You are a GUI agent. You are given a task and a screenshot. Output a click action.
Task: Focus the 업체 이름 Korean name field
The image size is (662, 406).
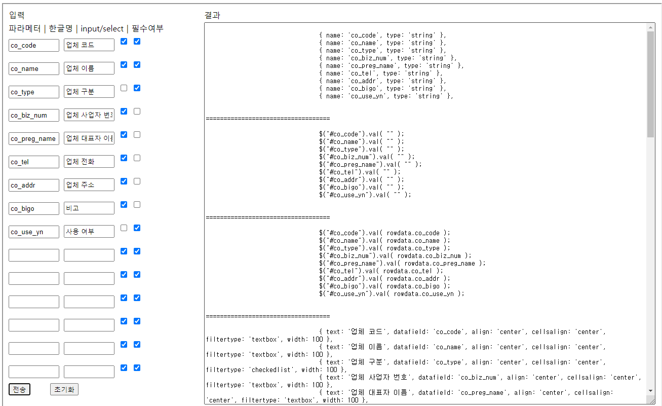[x=89, y=68]
